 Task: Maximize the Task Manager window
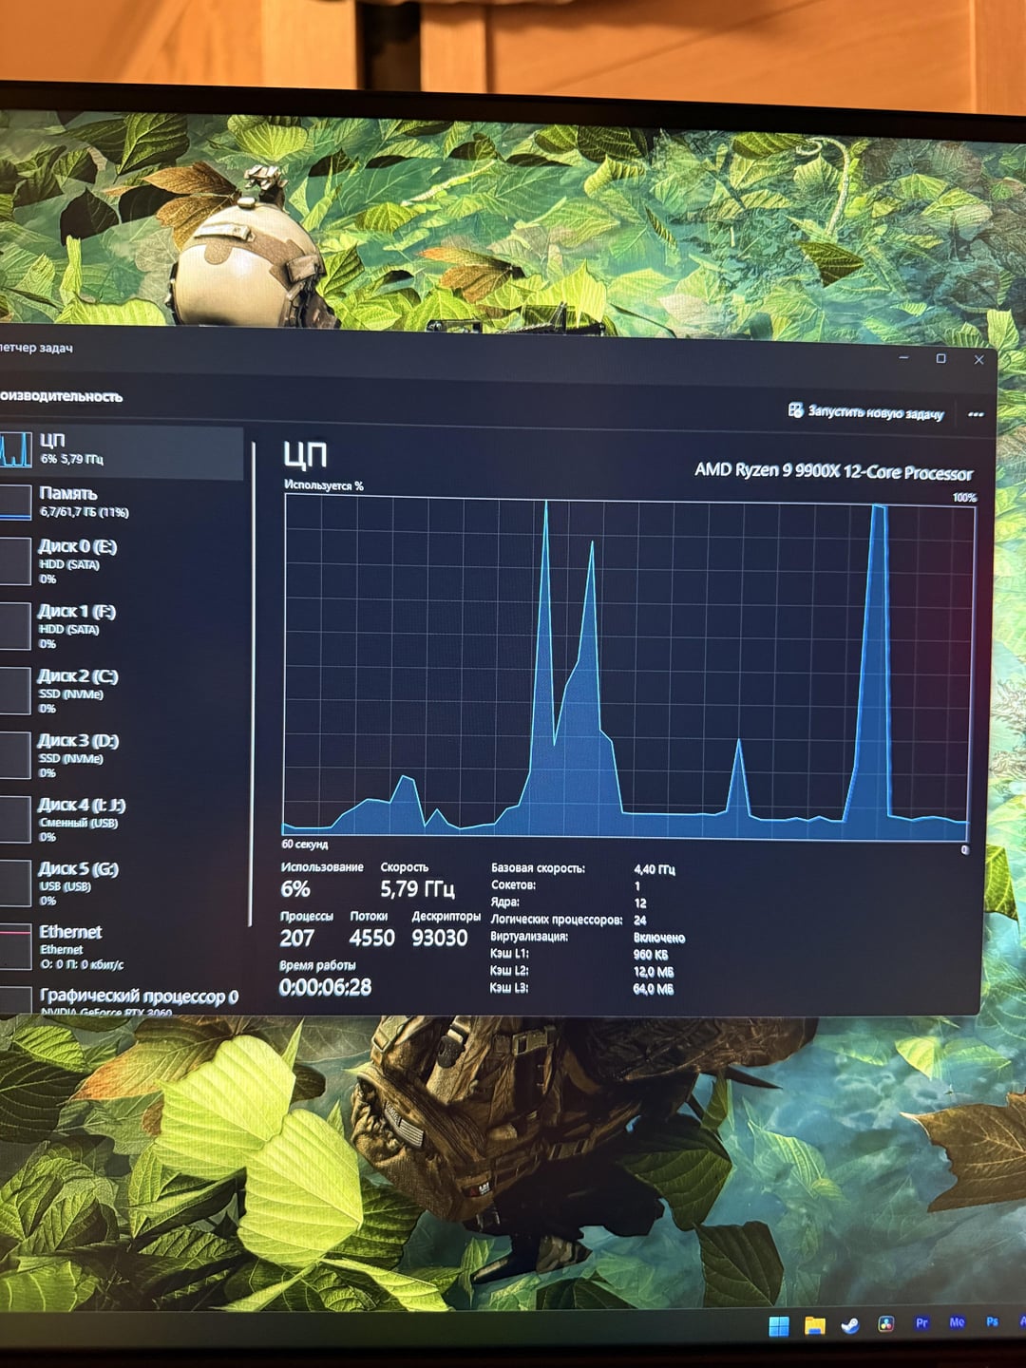tap(940, 358)
